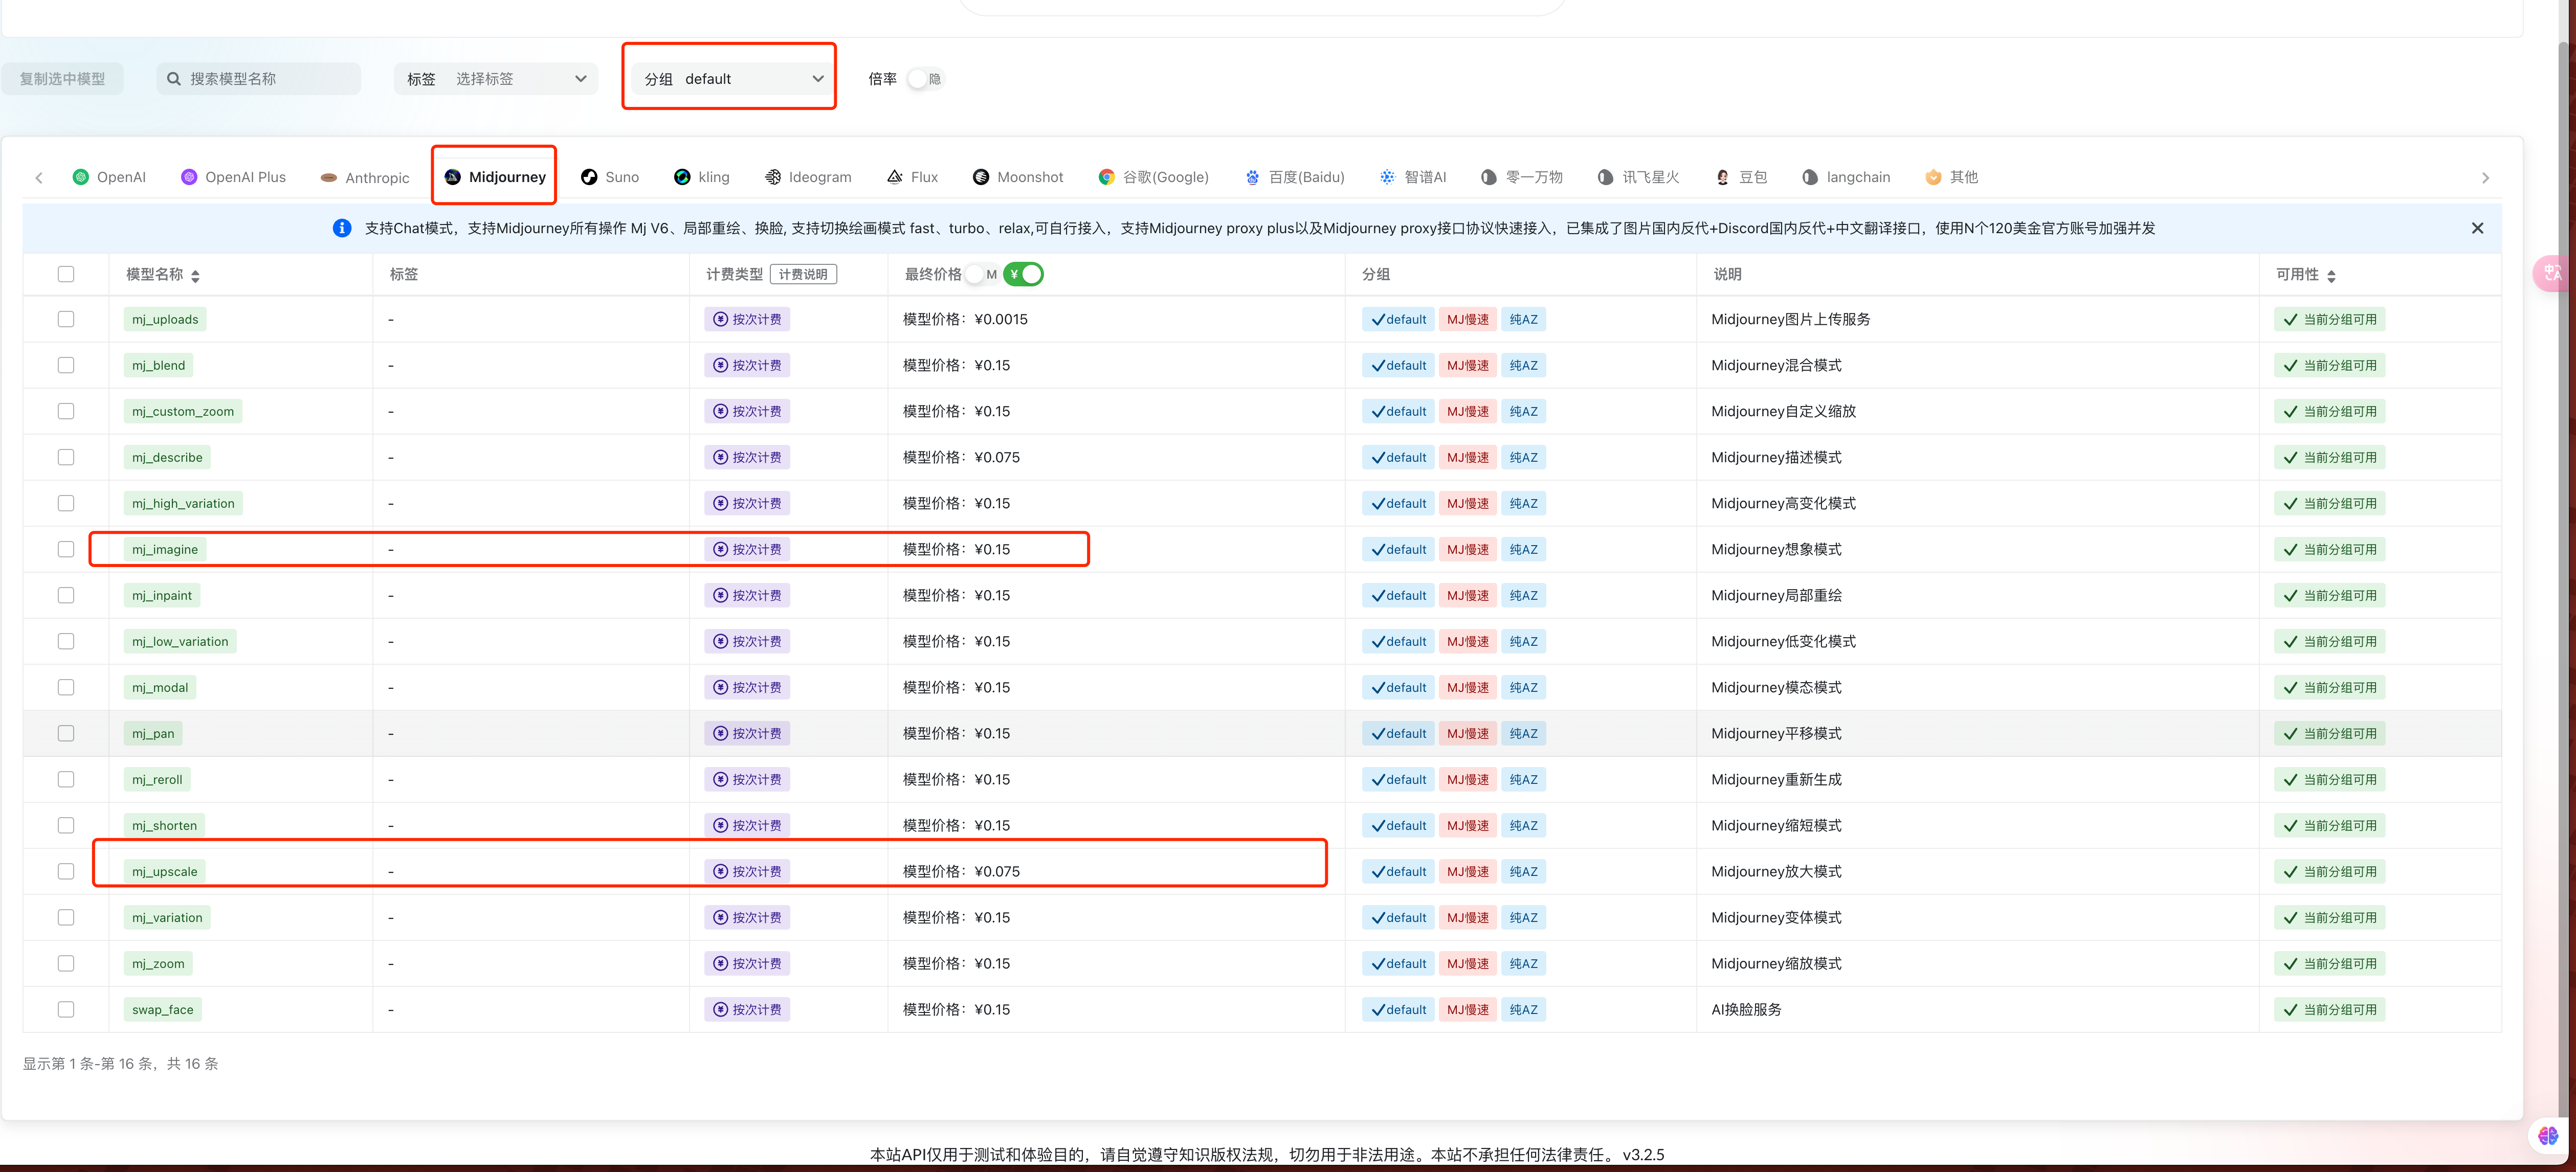The height and width of the screenshot is (1172, 2576).
Task: Click the translate floating icon on right edge
Action: (x=2553, y=273)
